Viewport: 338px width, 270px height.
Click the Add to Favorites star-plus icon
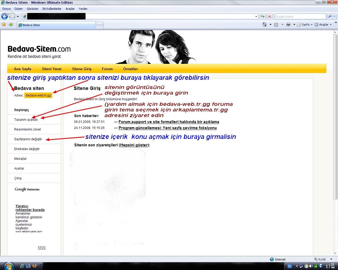point(11,24)
